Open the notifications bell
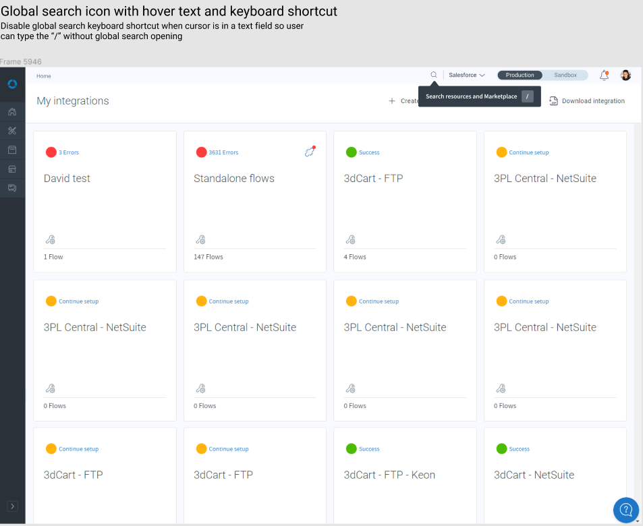The height and width of the screenshot is (526, 643). click(x=604, y=76)
